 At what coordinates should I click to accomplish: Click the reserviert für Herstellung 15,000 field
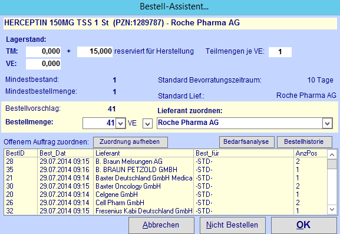(95, 52)
